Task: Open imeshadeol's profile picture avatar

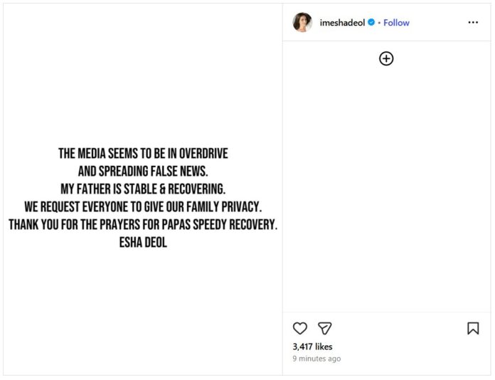Action: [302, 23]
